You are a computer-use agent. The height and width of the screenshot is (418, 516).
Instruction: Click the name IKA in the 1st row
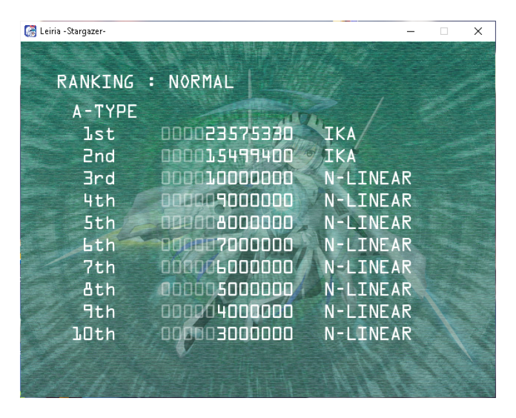(x=341, y=134)
